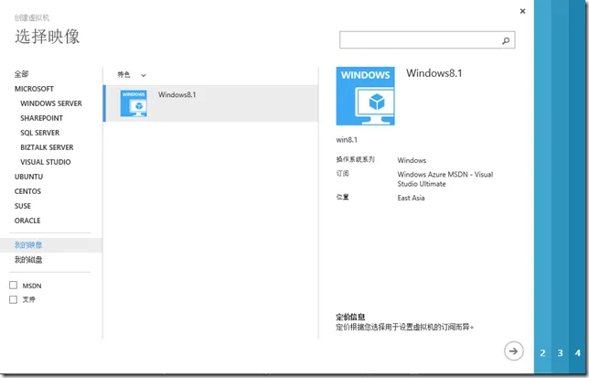Select SQL SERVER subcategory
This screenshot has width=589, height=378.
[40, 133]
